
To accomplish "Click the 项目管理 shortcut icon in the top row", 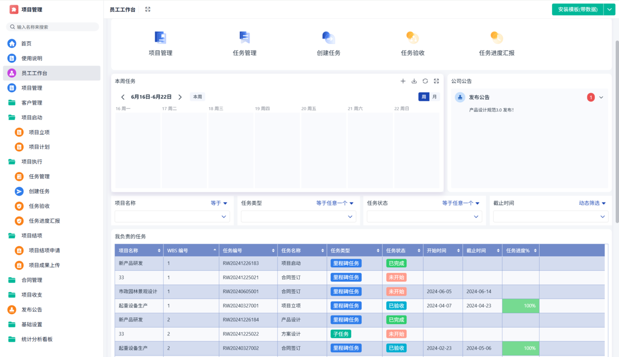I will point(160,38).
